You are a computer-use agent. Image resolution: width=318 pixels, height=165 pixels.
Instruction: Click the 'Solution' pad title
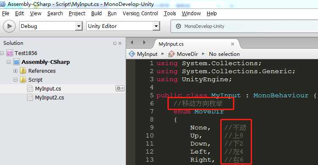[13, 43]
